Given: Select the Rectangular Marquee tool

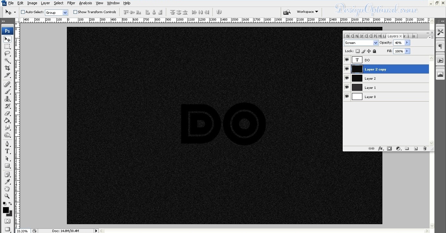Looking at the screenshot, I should (7, 47).
